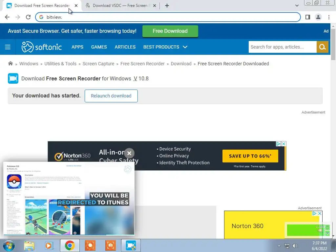Reload the current page
The width and height of the screenshot is (336, 252).
(28, 17)
